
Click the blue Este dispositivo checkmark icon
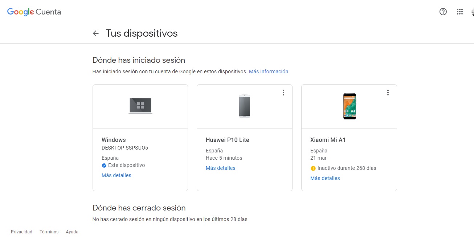[104, 166]
